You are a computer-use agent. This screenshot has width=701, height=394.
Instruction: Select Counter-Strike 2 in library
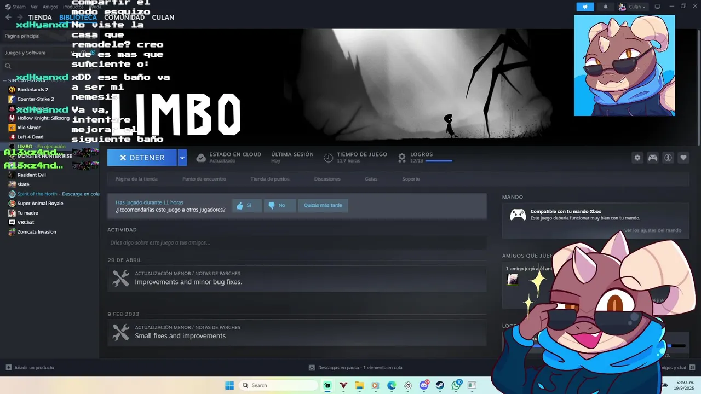[36, 99]
